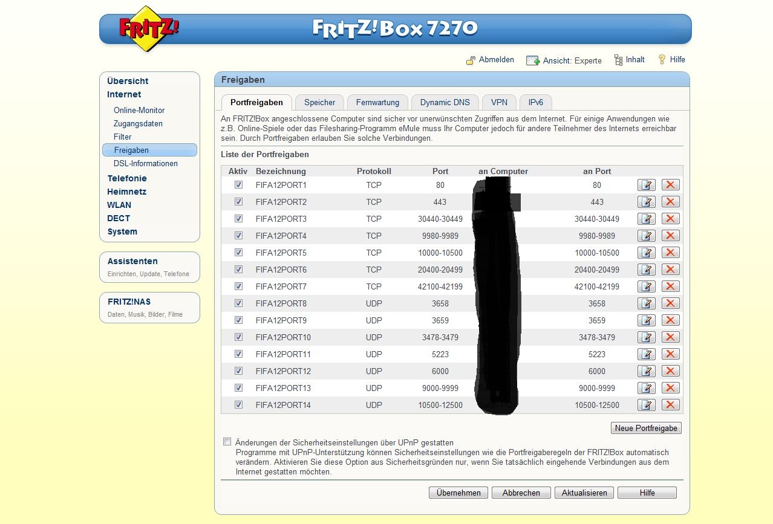Click the Abbrechen button

[x=521, y=493]
